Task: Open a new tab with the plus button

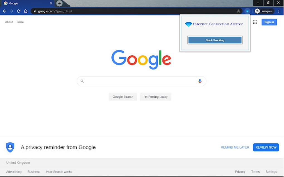Action: tap(59, 4)
